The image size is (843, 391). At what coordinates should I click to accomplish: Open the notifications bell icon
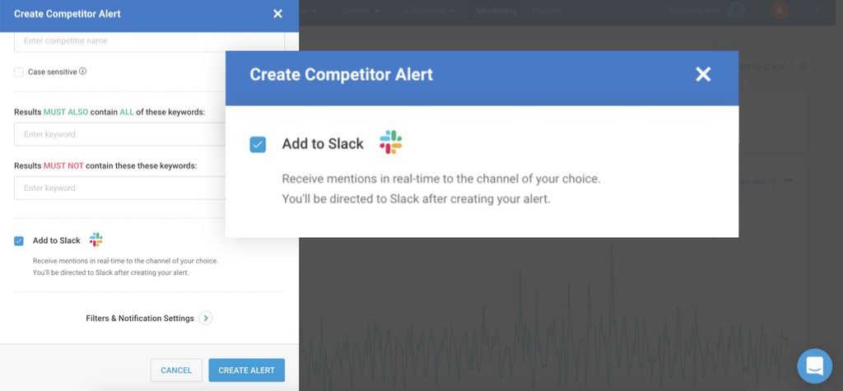coord(778,11)
